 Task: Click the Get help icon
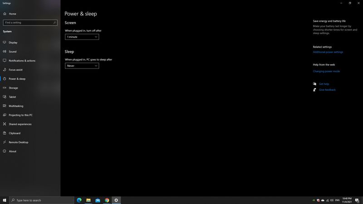314,84
